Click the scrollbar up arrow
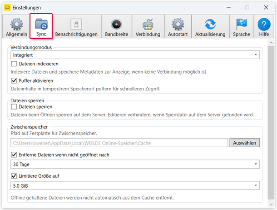The image size is (277, 210). [271, 43]
